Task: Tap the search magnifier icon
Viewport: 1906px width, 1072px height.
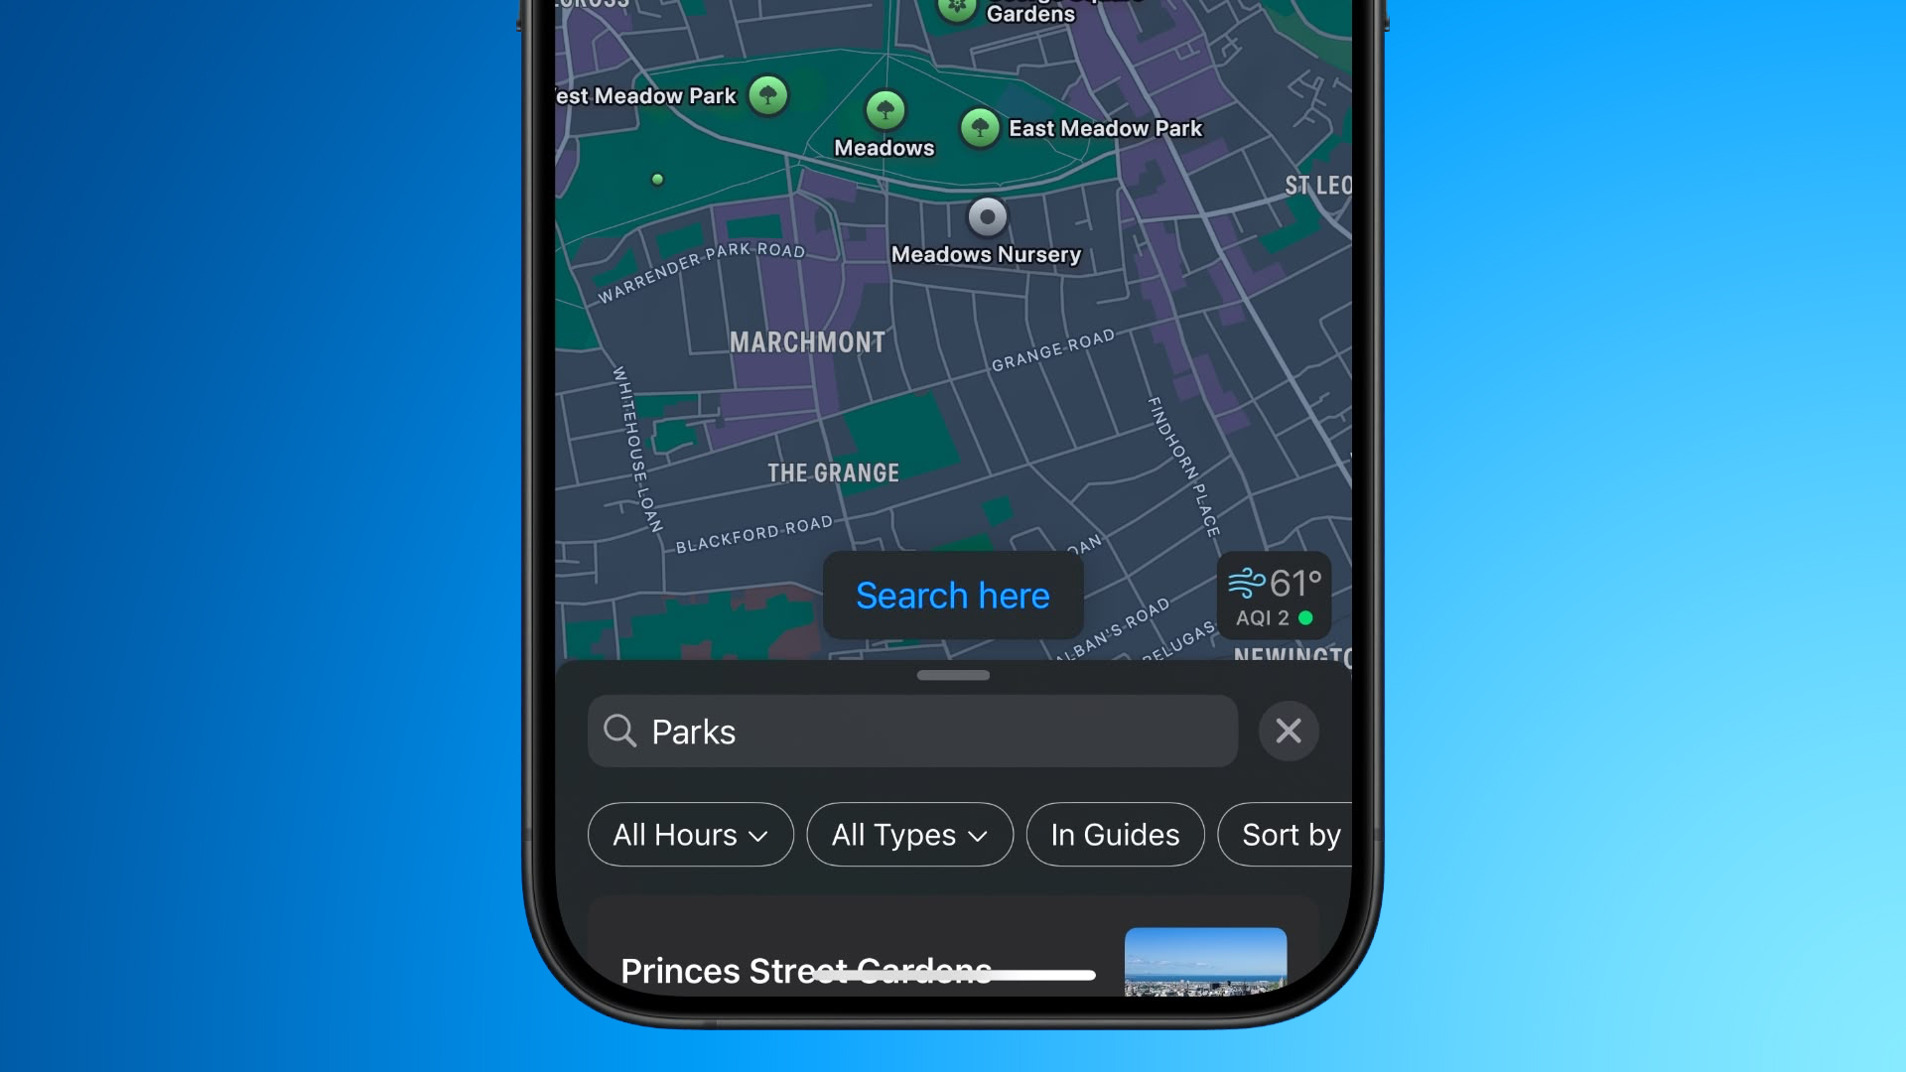Action: (619, 731)
